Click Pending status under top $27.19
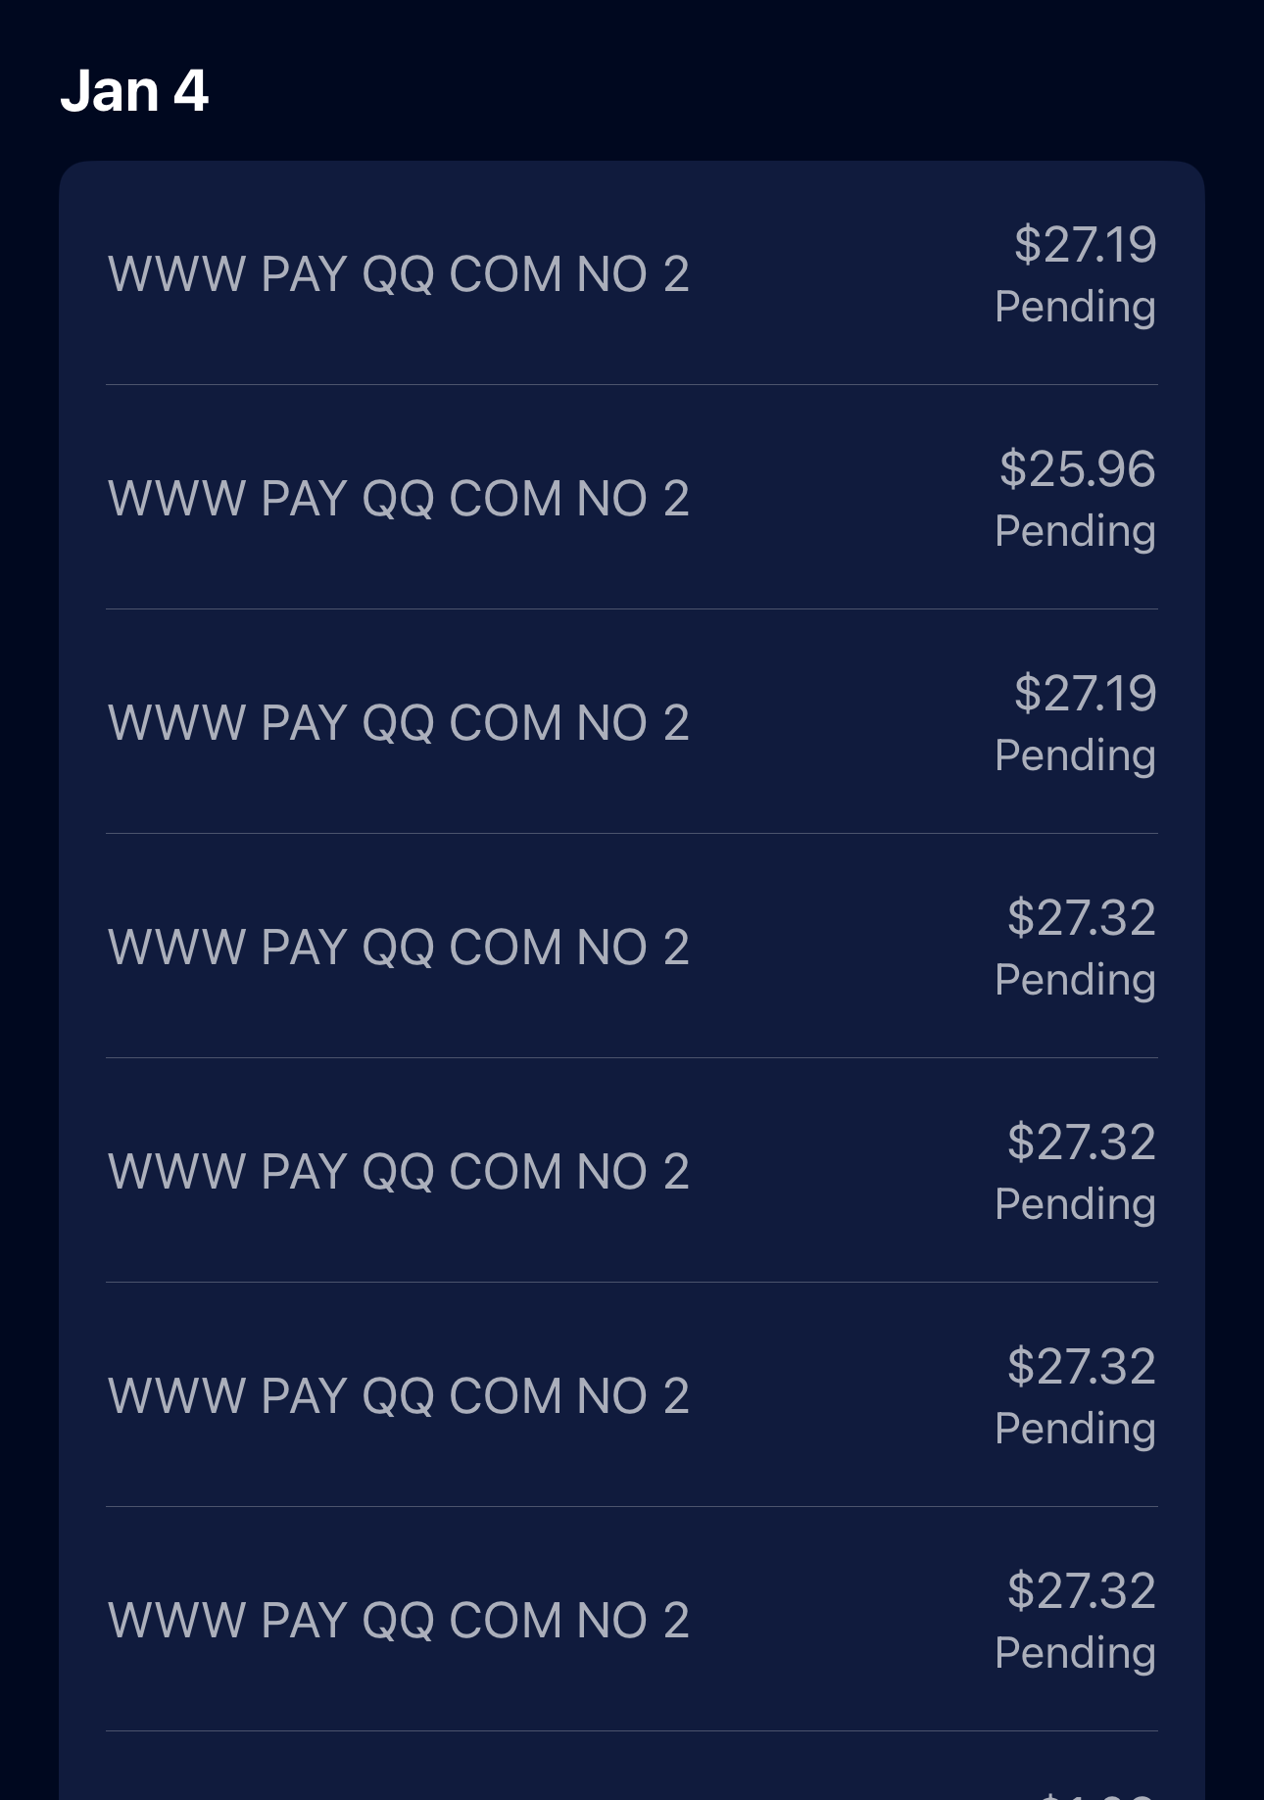The width and height of the screenshot is (1264, 1800). coord(1075,308)
